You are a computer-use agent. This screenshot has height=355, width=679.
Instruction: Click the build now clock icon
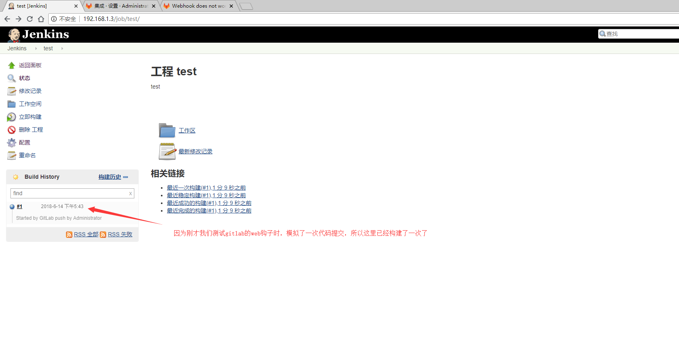pyautogui.click(x=11, y=117)
